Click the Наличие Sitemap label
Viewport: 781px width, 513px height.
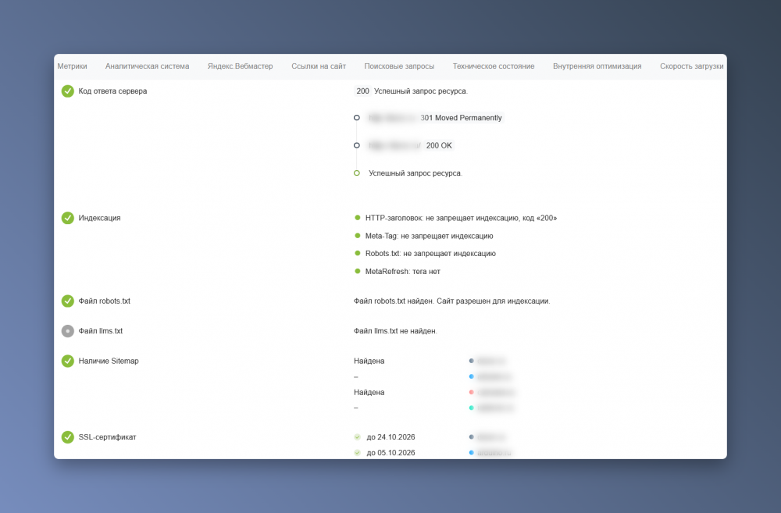(109, 361)
